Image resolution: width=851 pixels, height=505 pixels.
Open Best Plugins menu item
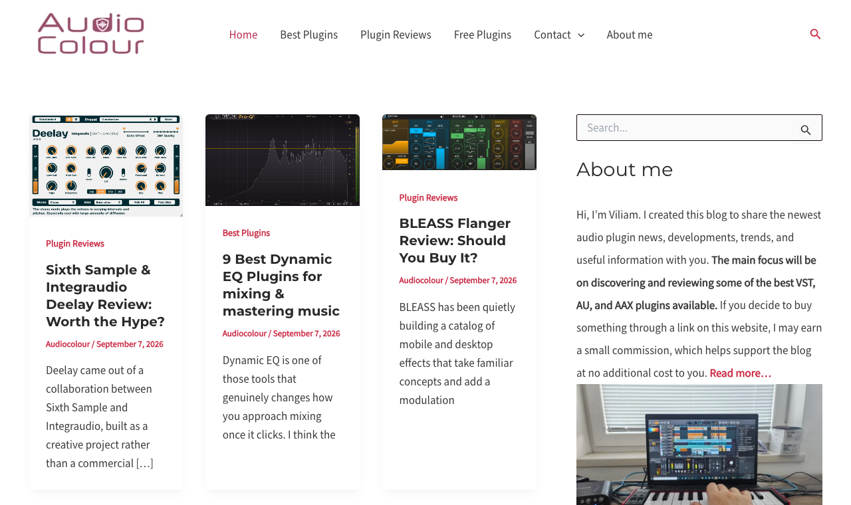(309, 35)
